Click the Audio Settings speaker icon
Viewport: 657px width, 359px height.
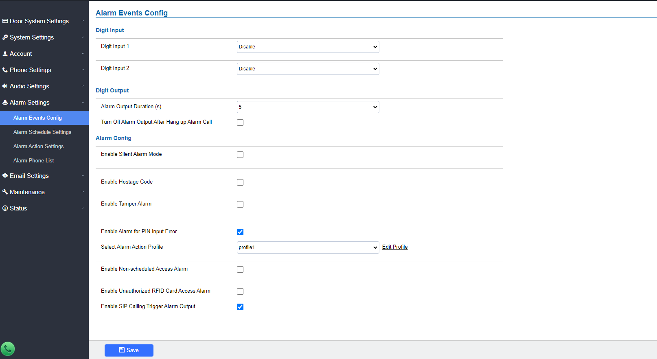(x=5, y=86)
